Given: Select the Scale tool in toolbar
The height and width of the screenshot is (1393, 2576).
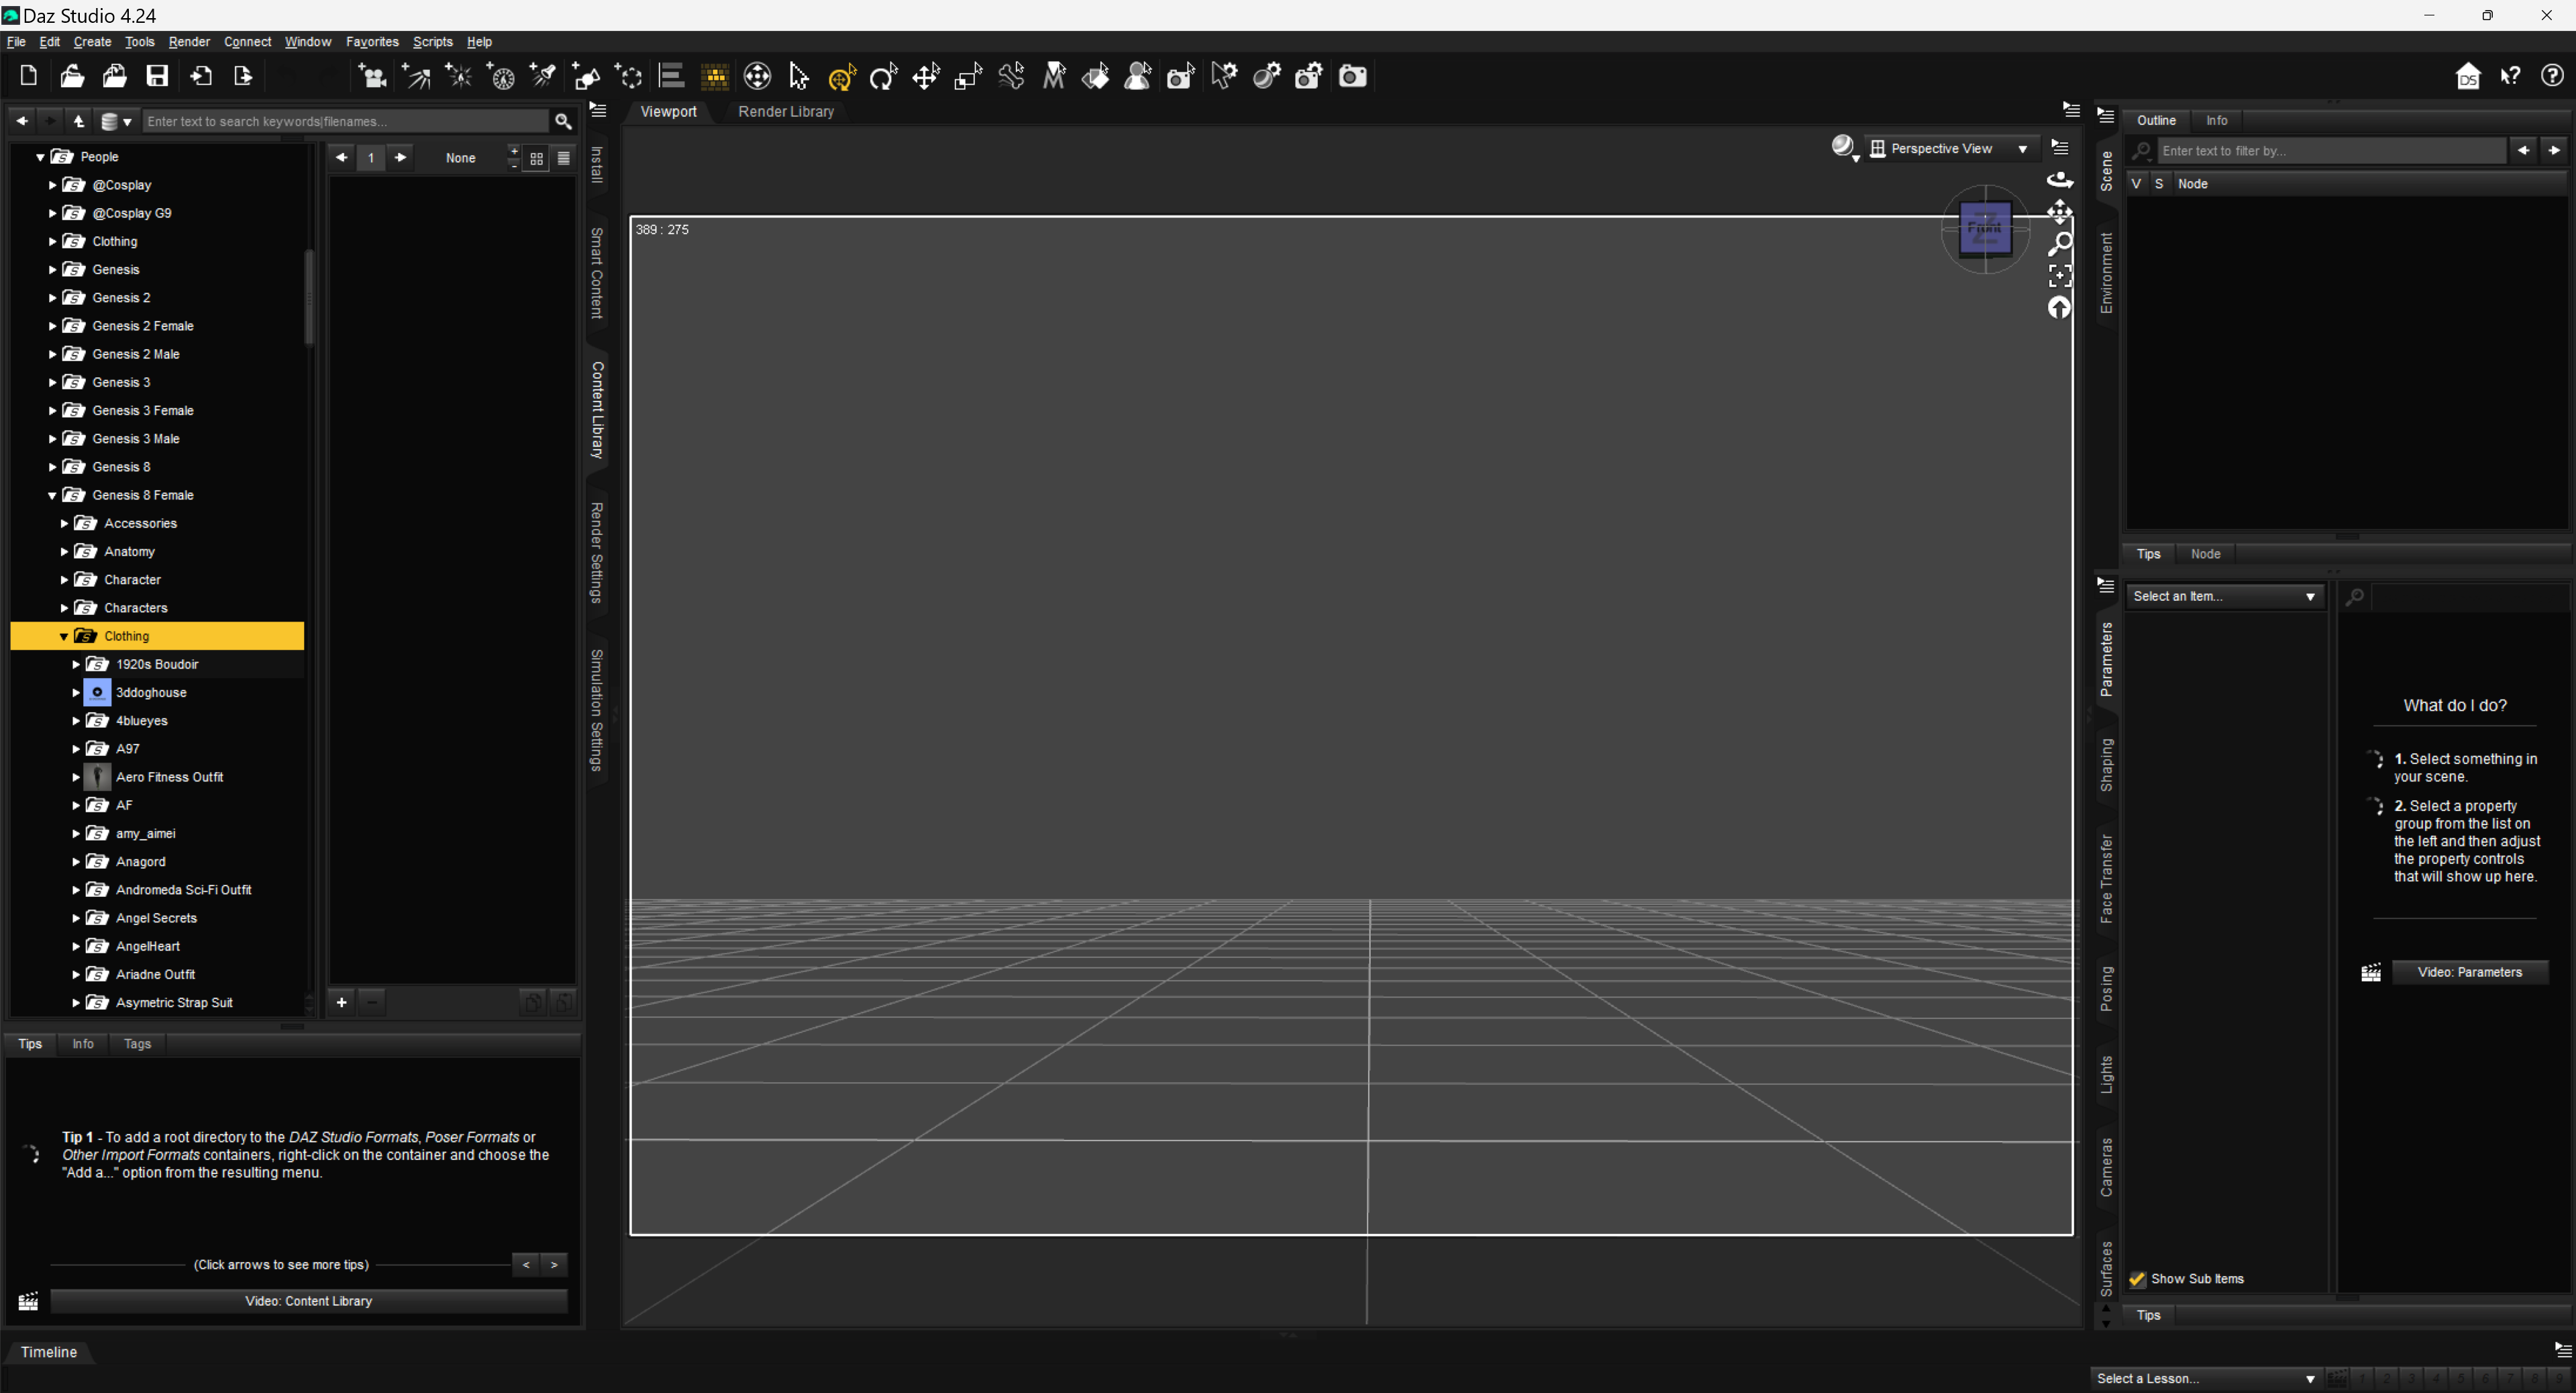Looking at the screenshot, I should click(x=968, y=76).
